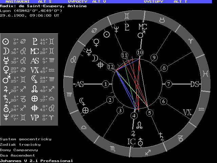Click the Pisces sign on the zodiac ring

tap(205, 73)
